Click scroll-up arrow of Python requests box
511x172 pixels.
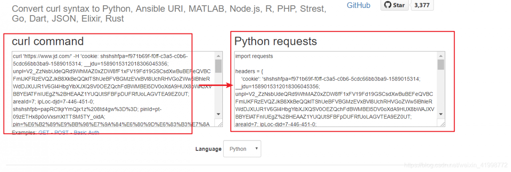click(x=441, y=56)
